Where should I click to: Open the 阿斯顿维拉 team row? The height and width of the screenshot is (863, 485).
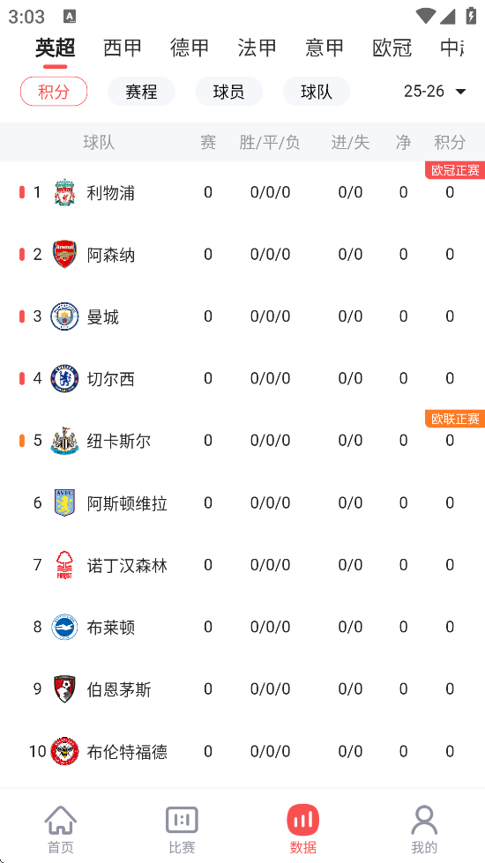pyautogui.click(x=242, y=502)
